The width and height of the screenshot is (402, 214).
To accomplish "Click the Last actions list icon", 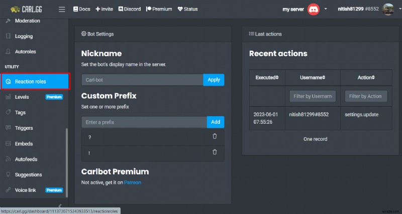I will tap(251, 34).
